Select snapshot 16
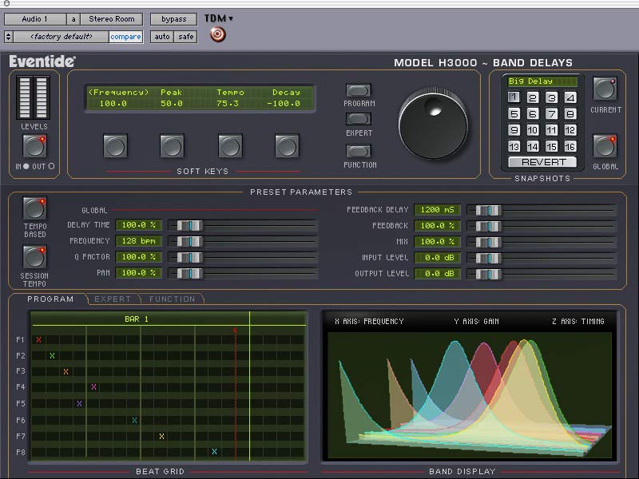The image size is (639, 479). [570, 146]
